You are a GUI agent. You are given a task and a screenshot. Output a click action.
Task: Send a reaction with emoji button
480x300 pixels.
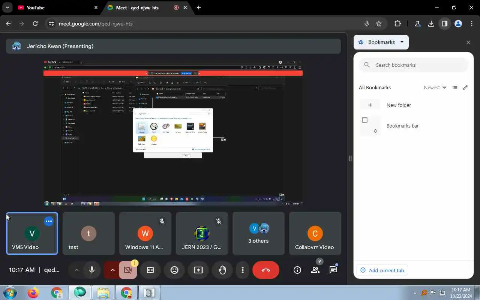(174, 270)
